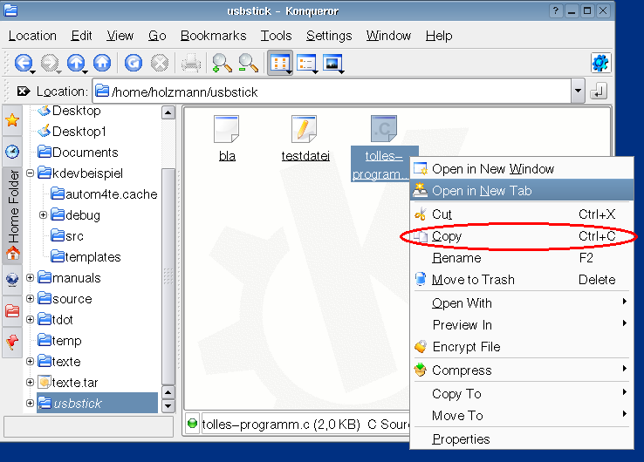Viewport: 644px width, 462px height.
Task: Open the Compress submenu
Action: tap(522, 370)
